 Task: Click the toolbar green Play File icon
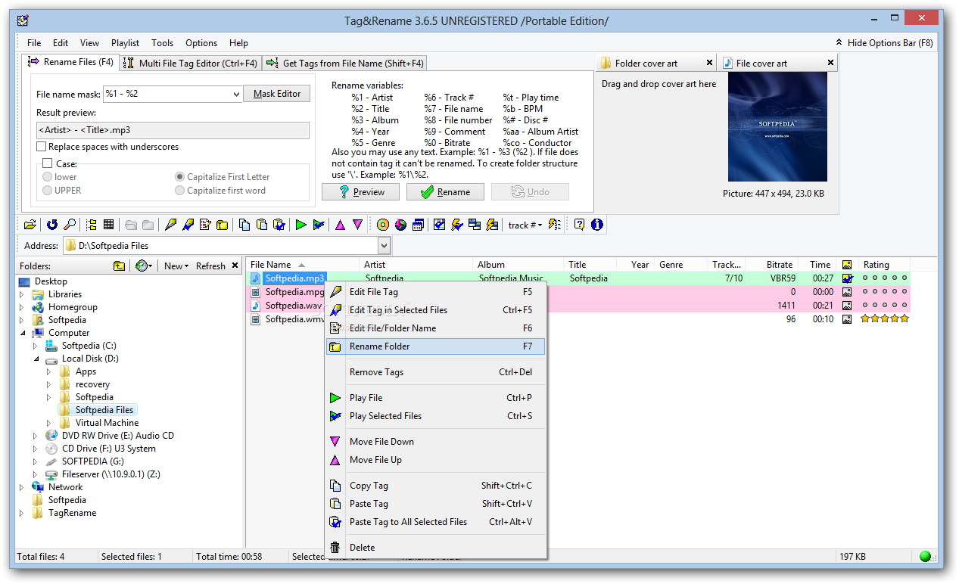301,225
